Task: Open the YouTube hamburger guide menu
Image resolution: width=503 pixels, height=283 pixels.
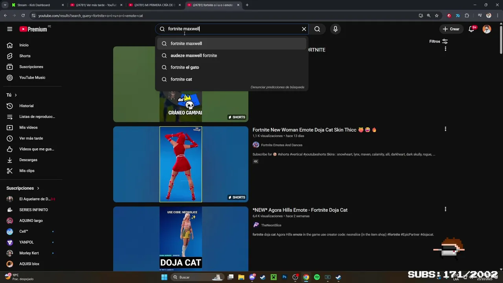Action: [9, 29]
